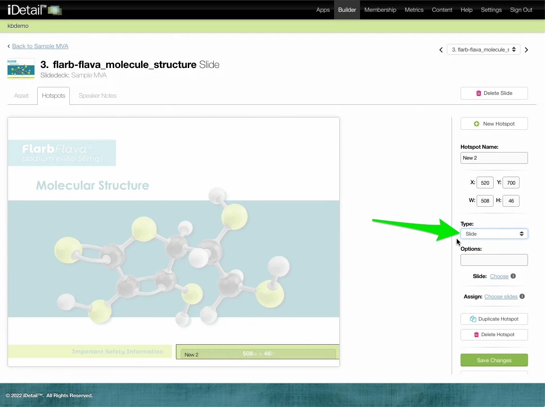Click the Delete Hotspot button

(494, 334)
